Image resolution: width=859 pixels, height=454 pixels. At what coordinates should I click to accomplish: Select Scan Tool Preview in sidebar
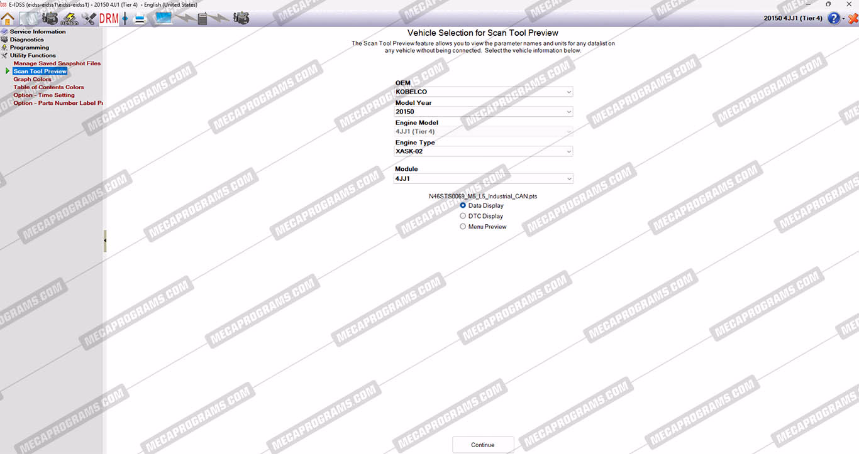(40, 72)
